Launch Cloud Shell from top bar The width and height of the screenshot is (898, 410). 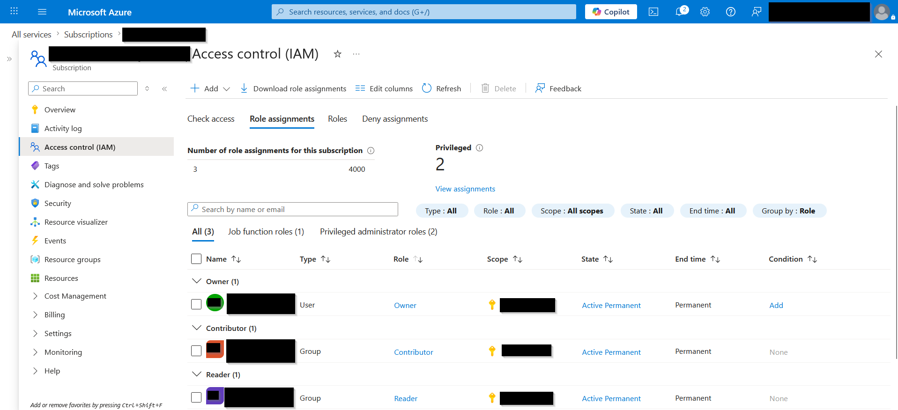[653, 12]
